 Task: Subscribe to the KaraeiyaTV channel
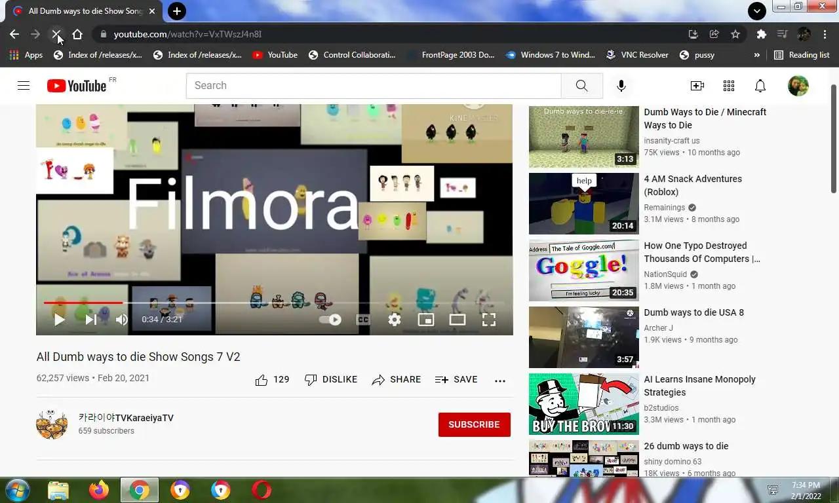click(475, 424)
